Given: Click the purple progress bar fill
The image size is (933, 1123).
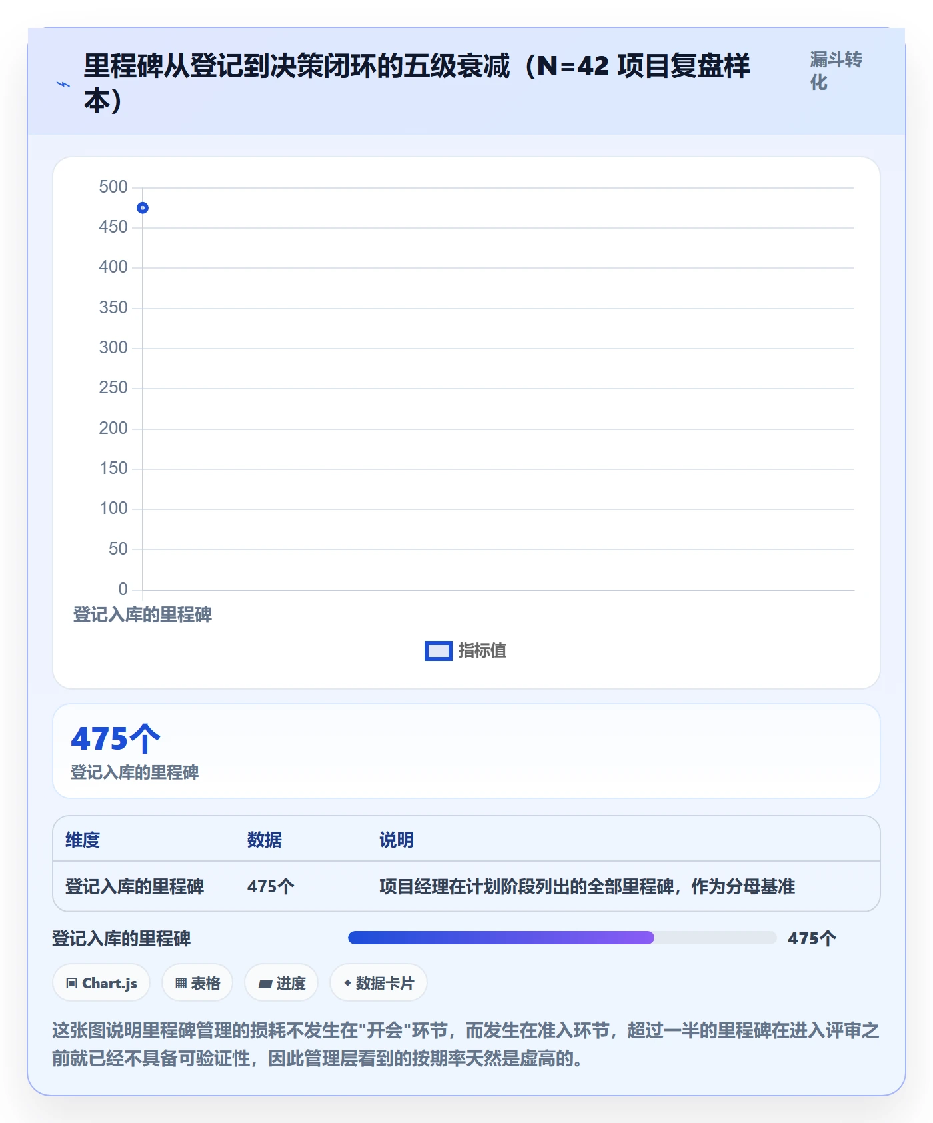Looking at the screenshot, I should pos(501,938).
